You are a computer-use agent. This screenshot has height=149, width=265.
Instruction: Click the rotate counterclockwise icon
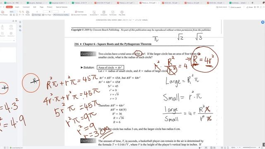pos(20,15)
